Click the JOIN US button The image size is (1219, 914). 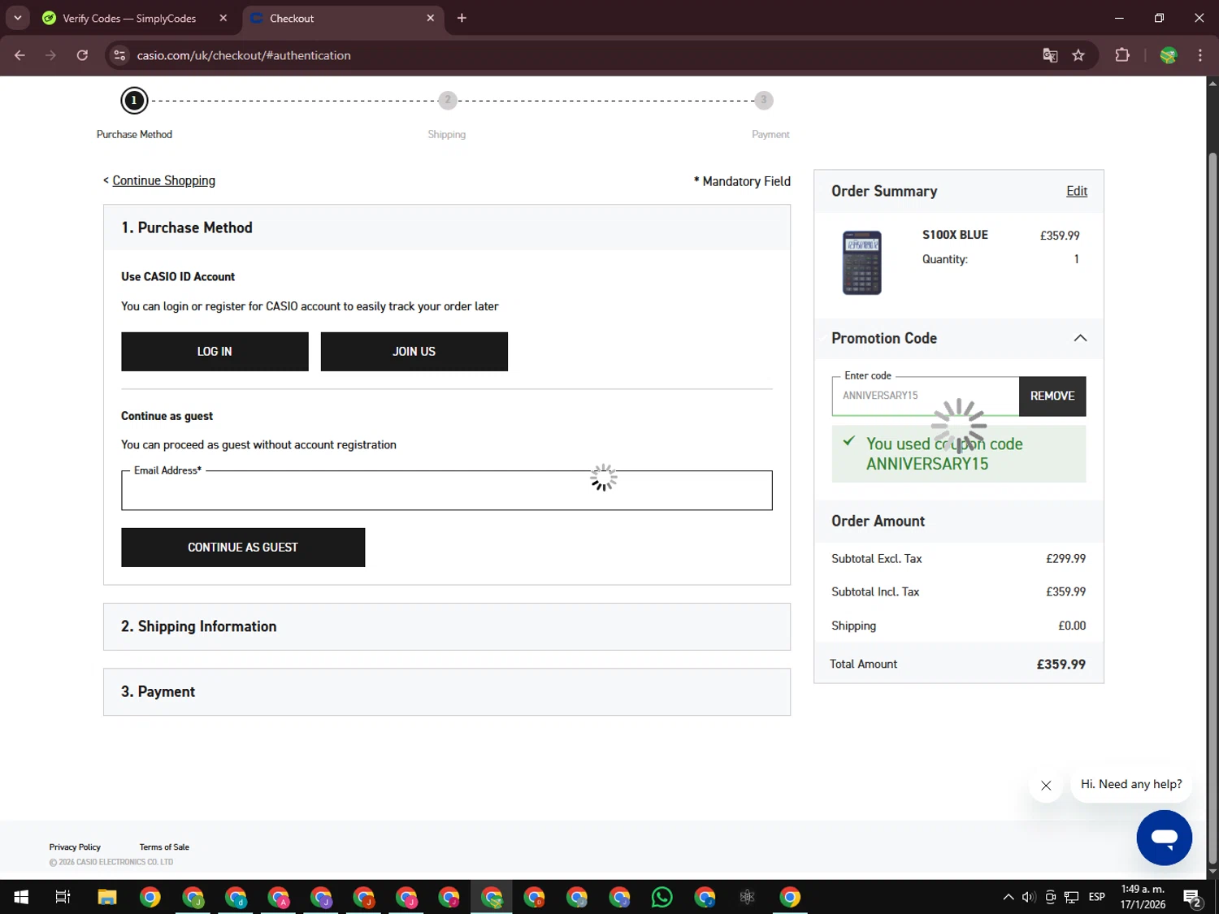[x=414, y=352]
